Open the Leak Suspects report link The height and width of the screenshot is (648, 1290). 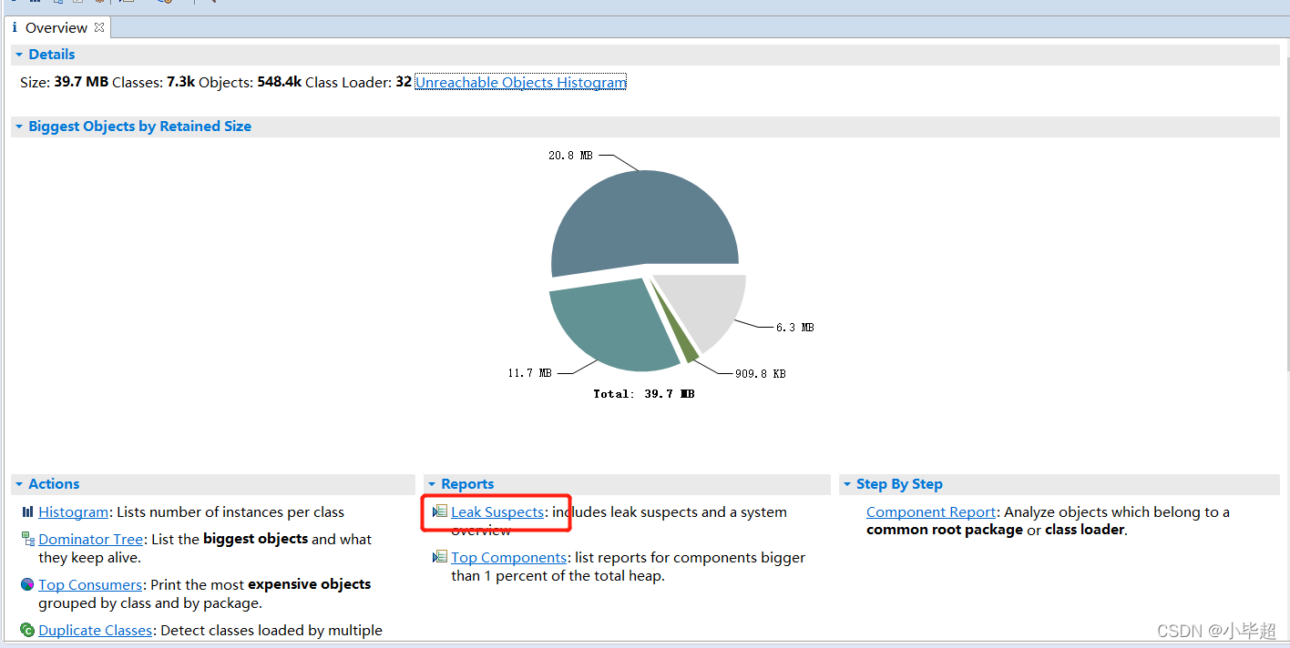(x=497, y=512)
